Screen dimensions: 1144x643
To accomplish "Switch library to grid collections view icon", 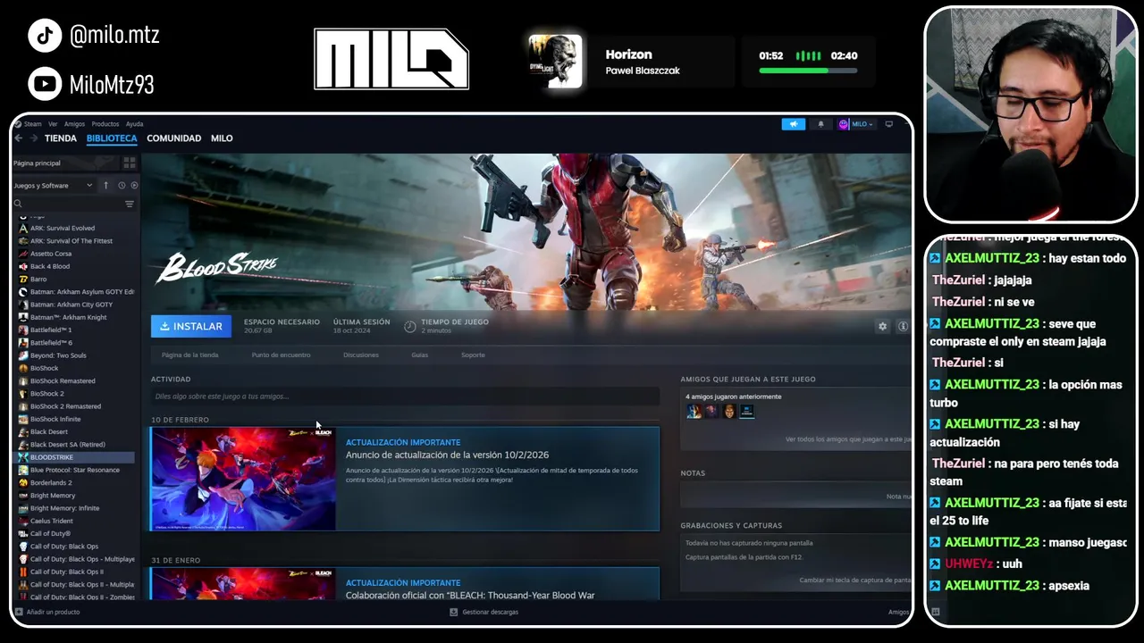I will 130,163.
